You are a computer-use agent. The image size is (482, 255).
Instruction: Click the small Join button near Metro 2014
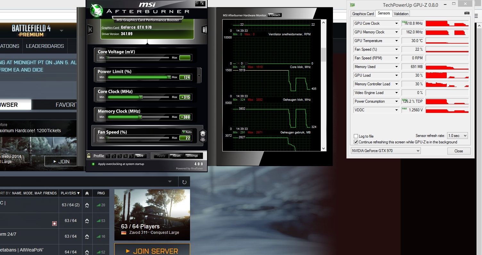[x=61, y=161]
